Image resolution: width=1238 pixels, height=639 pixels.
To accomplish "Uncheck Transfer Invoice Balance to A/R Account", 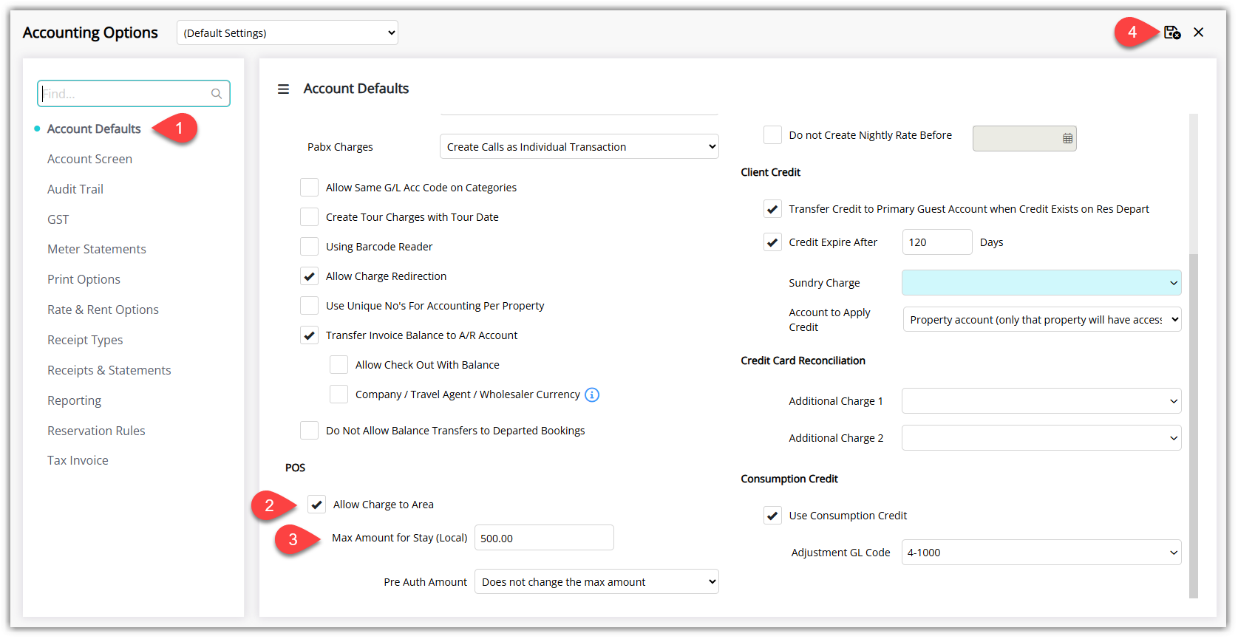I will coord(310,335).
